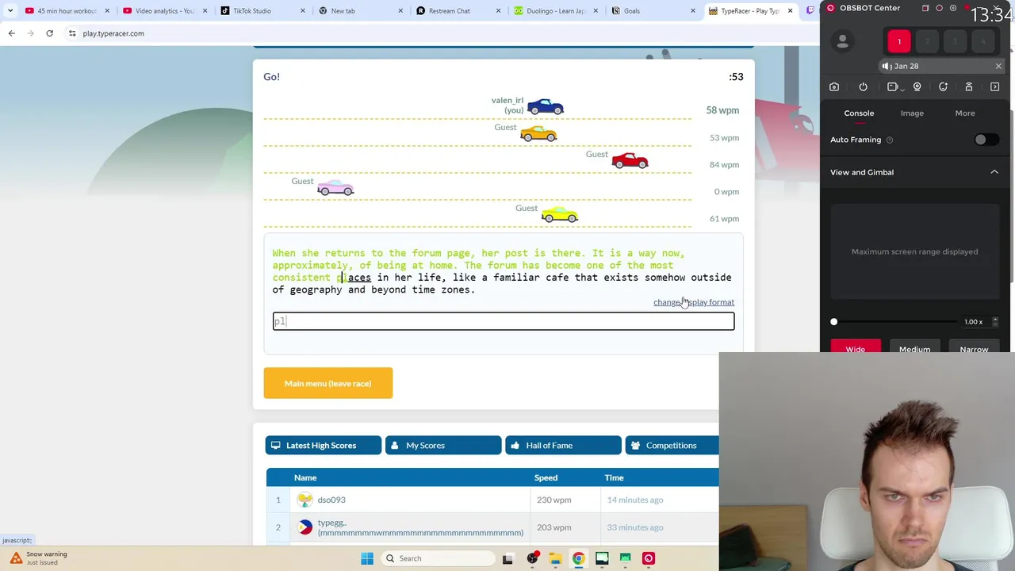Toggle the Auto Framing switch

point(986,140)
